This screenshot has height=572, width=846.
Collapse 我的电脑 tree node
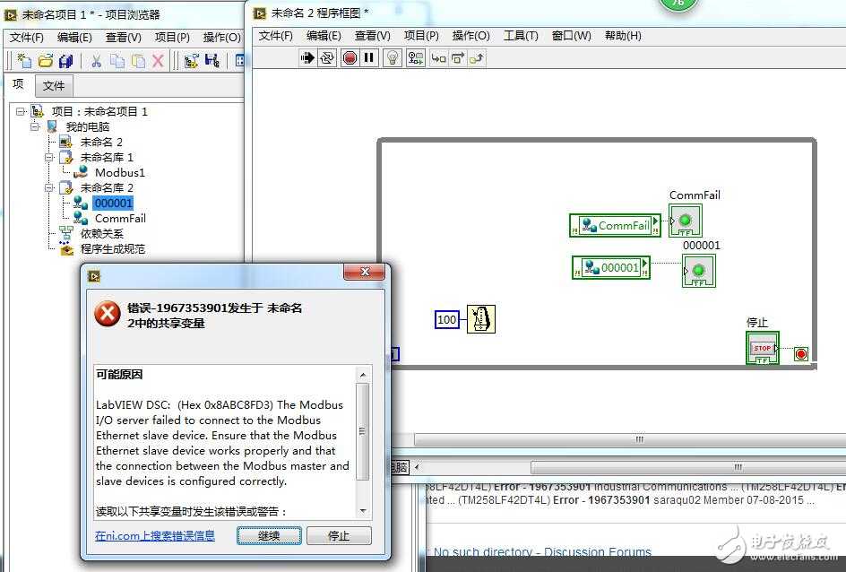(x=35, y=126)
